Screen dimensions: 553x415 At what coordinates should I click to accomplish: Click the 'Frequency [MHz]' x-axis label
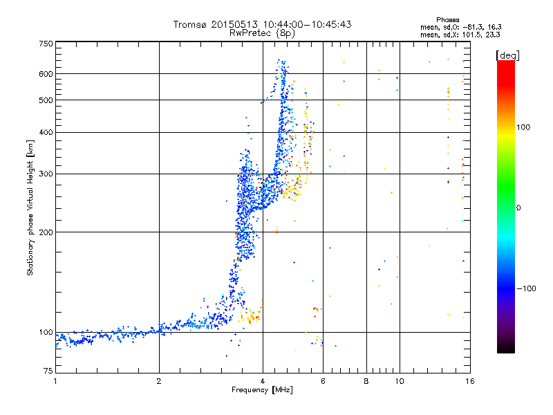point(262,390)
